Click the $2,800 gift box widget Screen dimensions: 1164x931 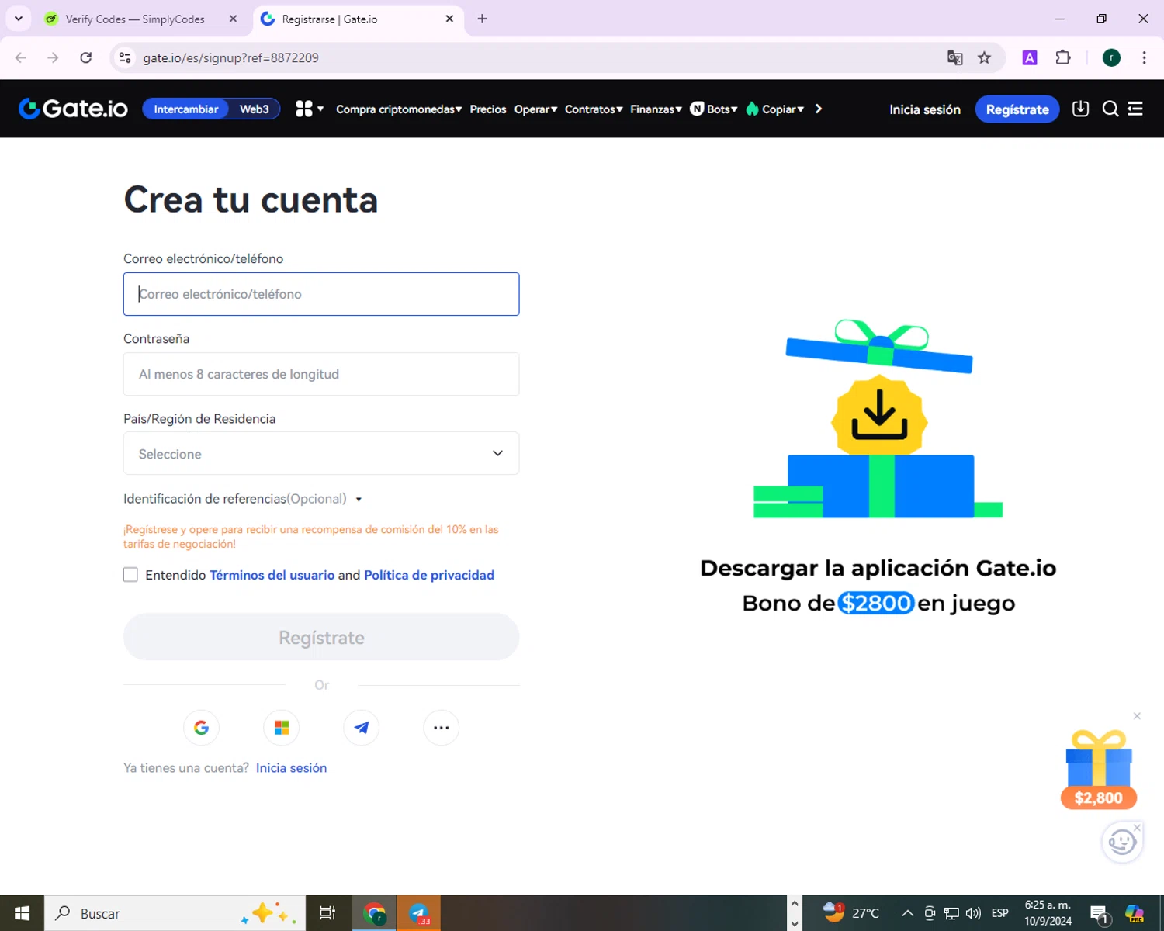coord(1099,769)
